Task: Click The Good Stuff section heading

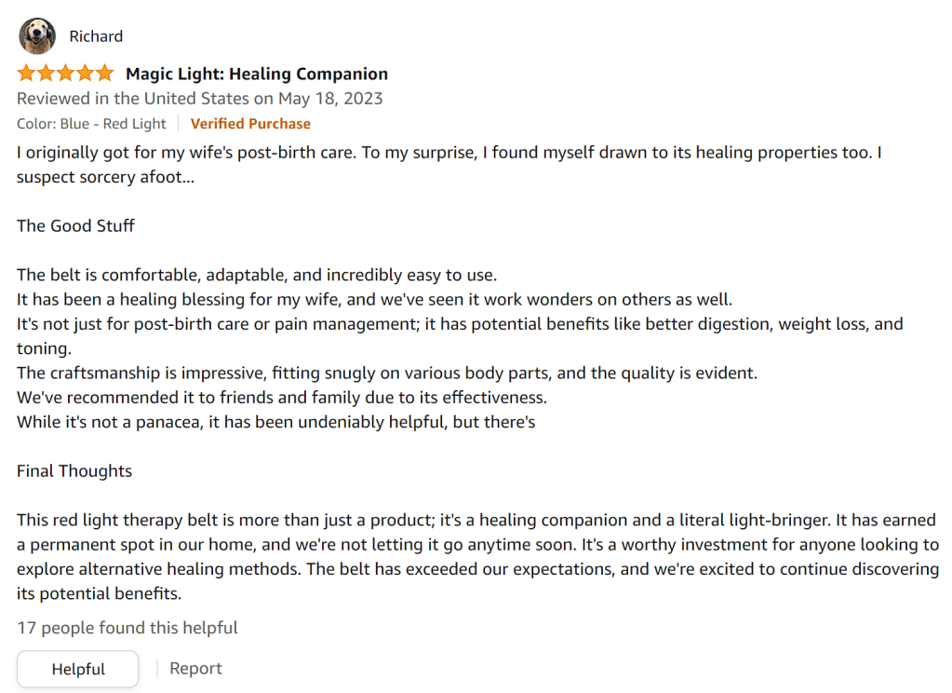Action: [75, 225]
